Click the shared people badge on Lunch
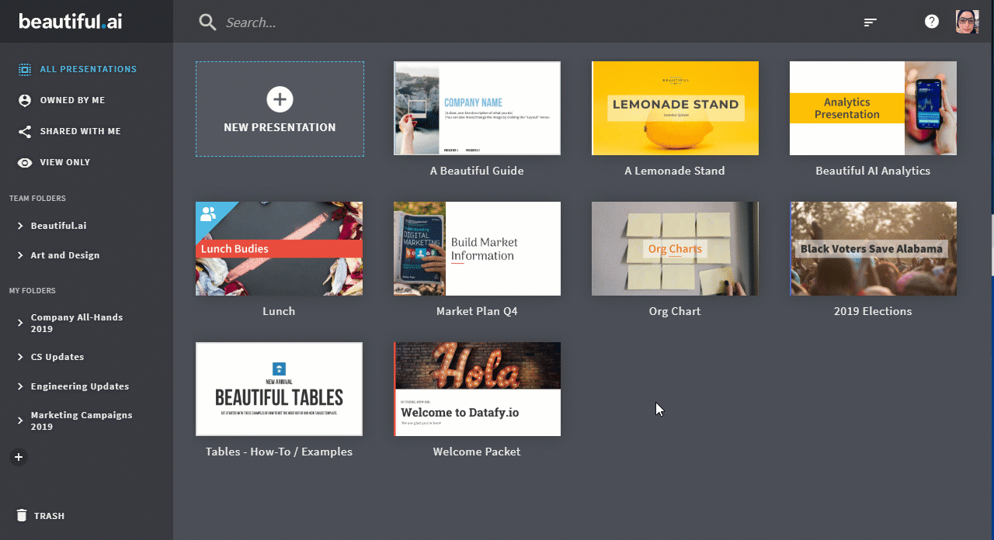The image size is (994, 540). 207,214
